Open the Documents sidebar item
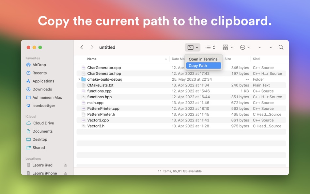 42,131
